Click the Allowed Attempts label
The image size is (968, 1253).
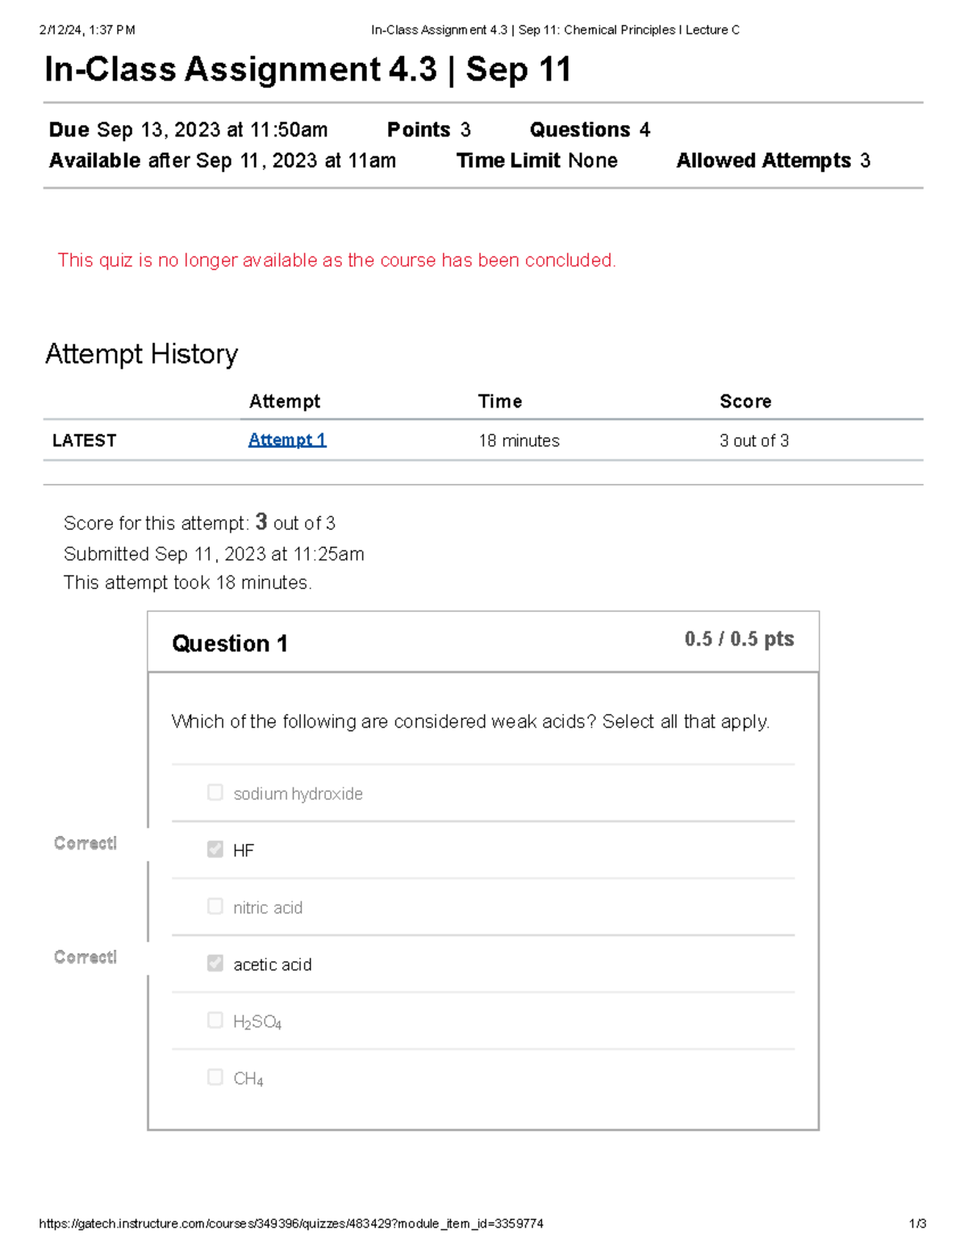click(763, 161)
